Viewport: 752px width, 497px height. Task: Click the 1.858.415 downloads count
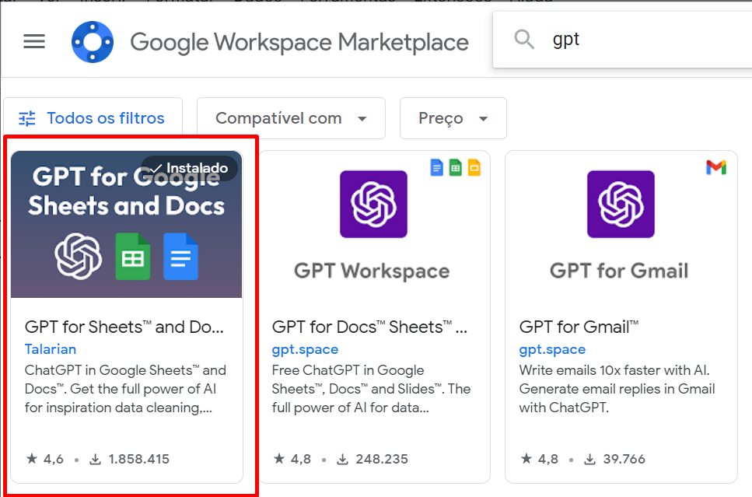[130, 459]
